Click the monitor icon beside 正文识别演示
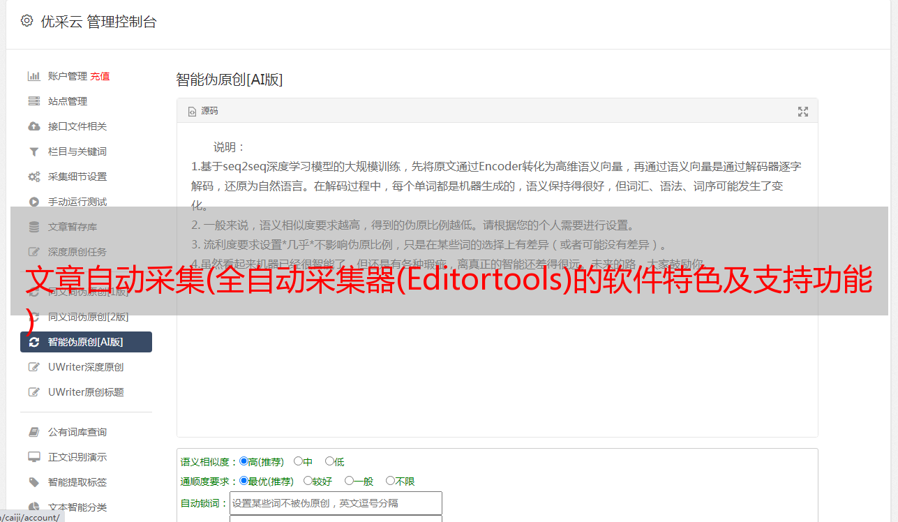 (x=33, y=457)
